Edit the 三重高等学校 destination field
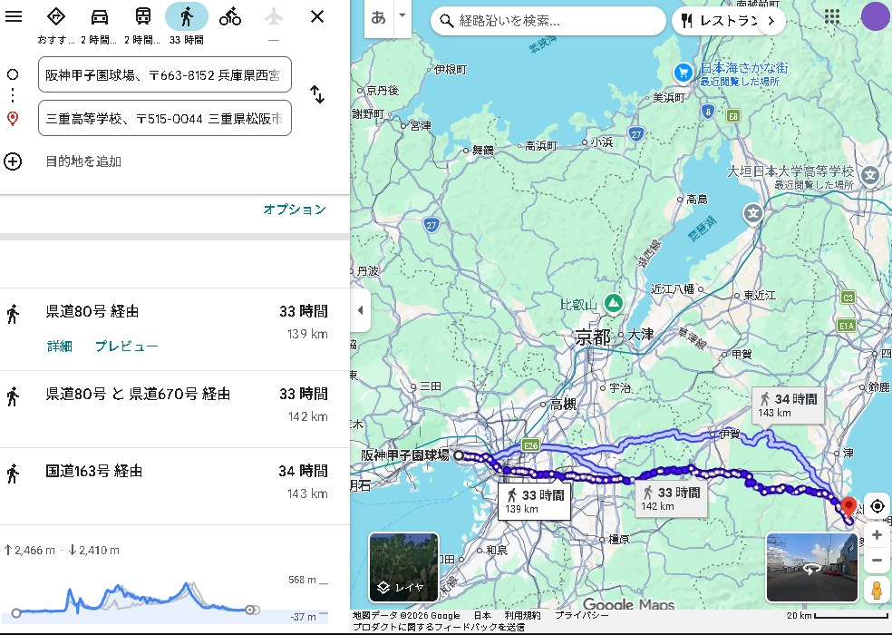The image size is (892, 635). point(165,118)
